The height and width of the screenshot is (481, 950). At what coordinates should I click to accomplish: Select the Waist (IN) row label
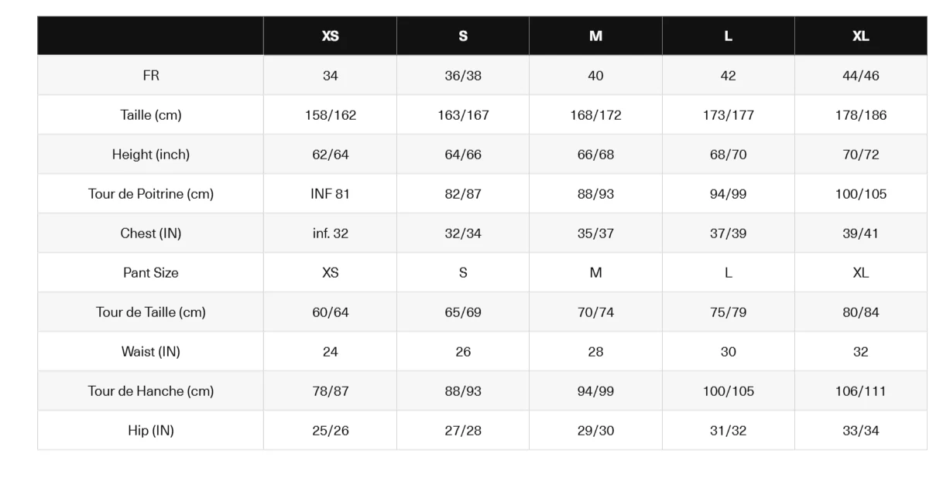151,352
